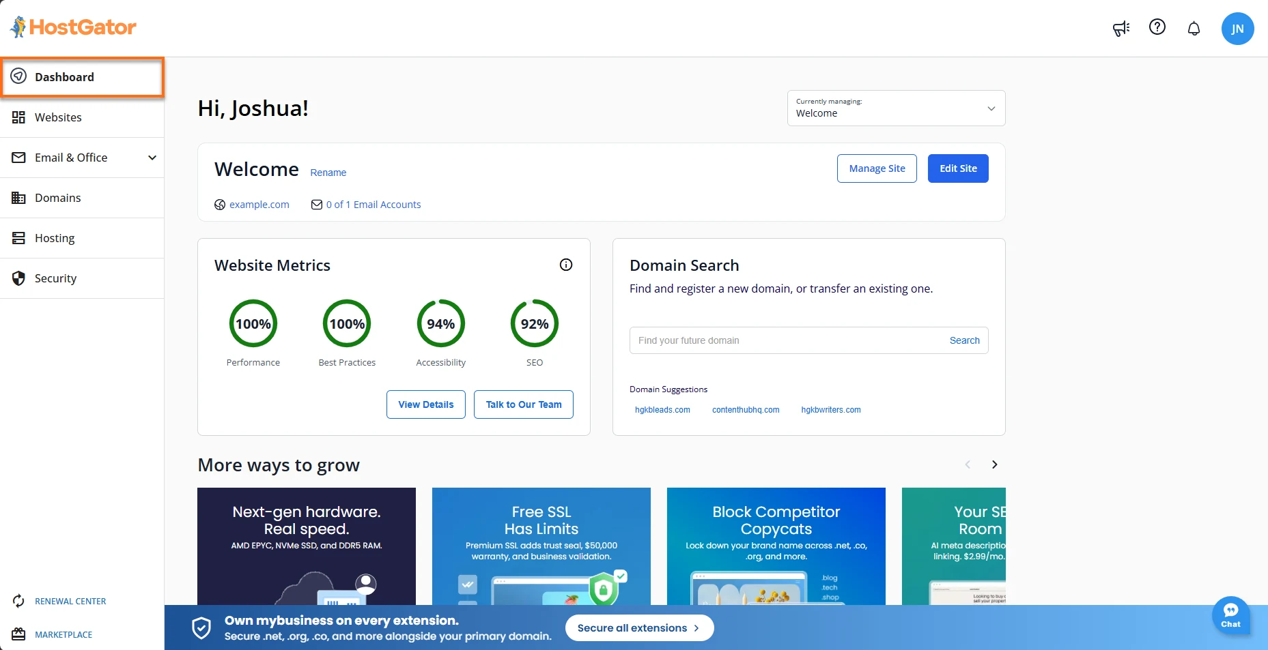Click Secure all extensions button

pyautogui.click(x=639, y=628)
